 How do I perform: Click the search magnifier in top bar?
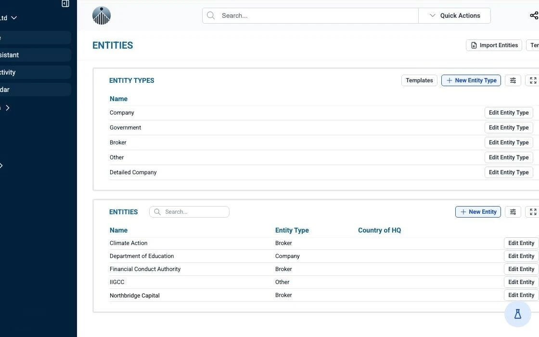pos(211,15)
